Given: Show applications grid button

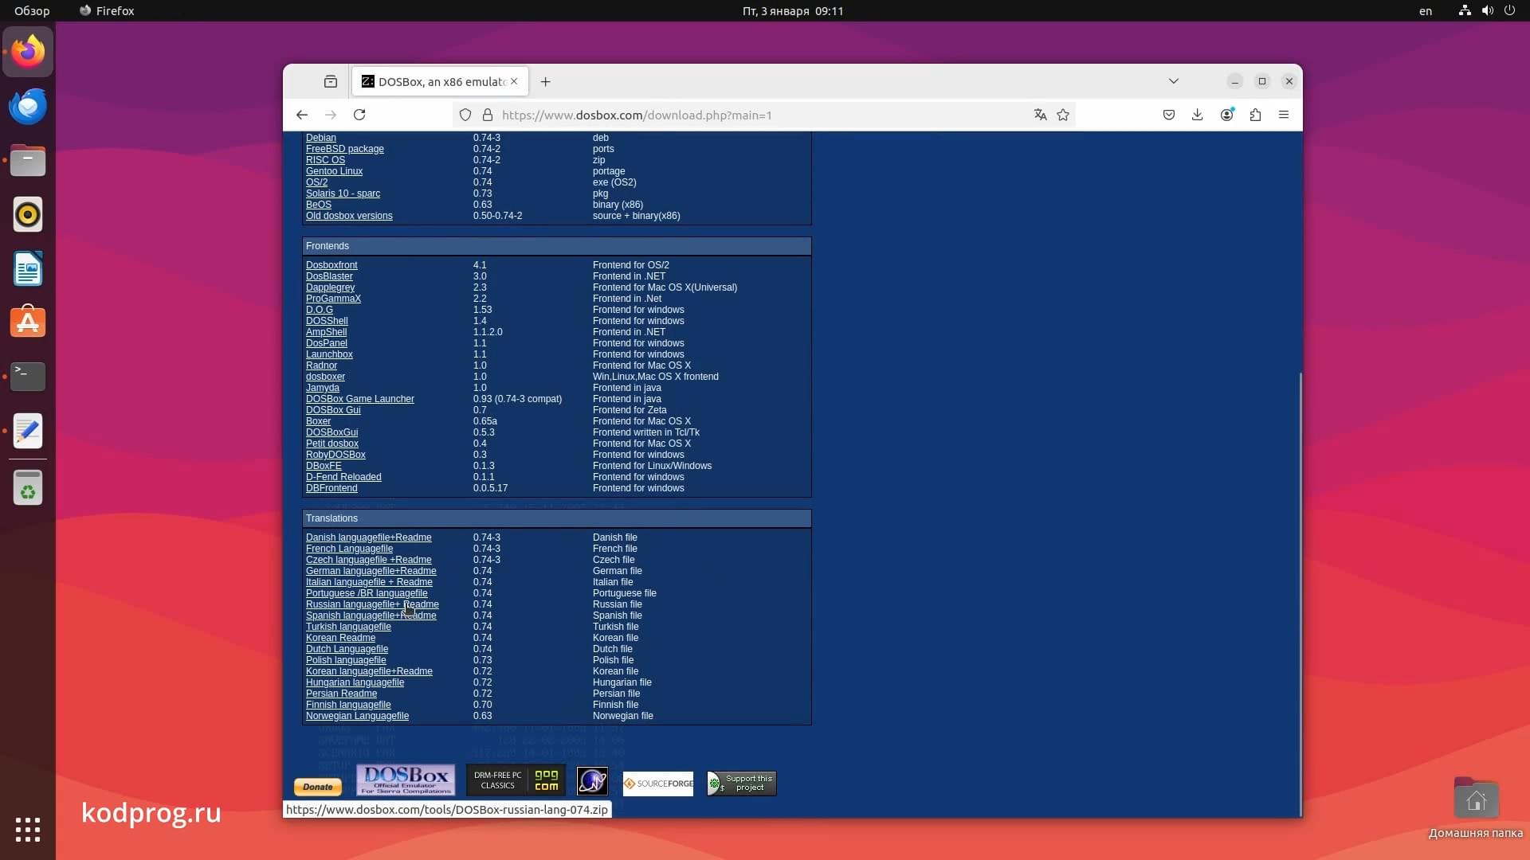Looking at the screenshot, I should (28, 829).
